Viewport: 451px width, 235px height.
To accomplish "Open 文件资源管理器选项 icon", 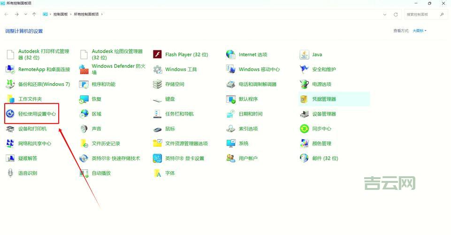I will click(x=157, y=143).
